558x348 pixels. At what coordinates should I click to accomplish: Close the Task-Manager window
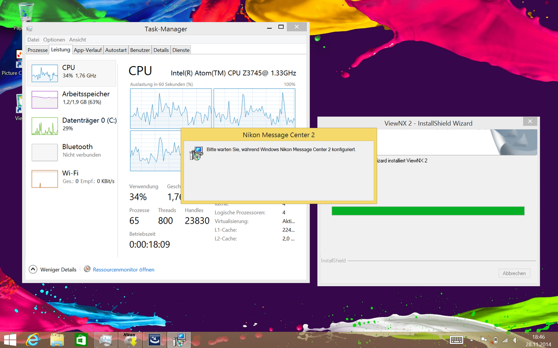pos(296,27)
